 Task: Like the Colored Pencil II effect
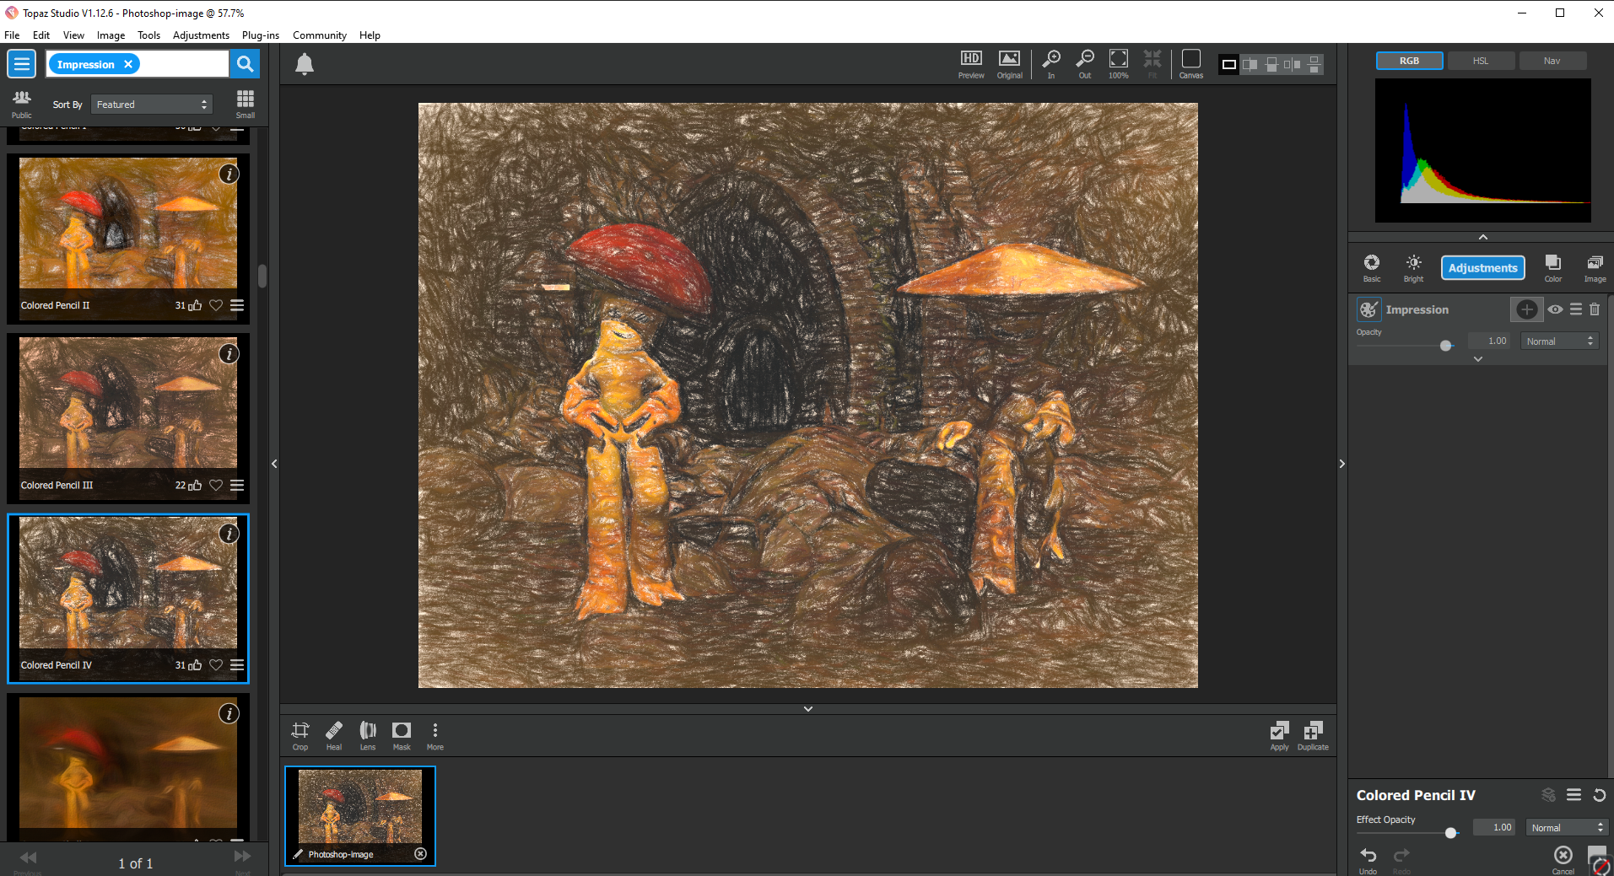pos(195,305)
